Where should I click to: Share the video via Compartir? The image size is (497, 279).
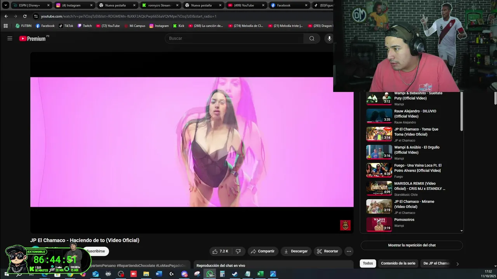263,251
